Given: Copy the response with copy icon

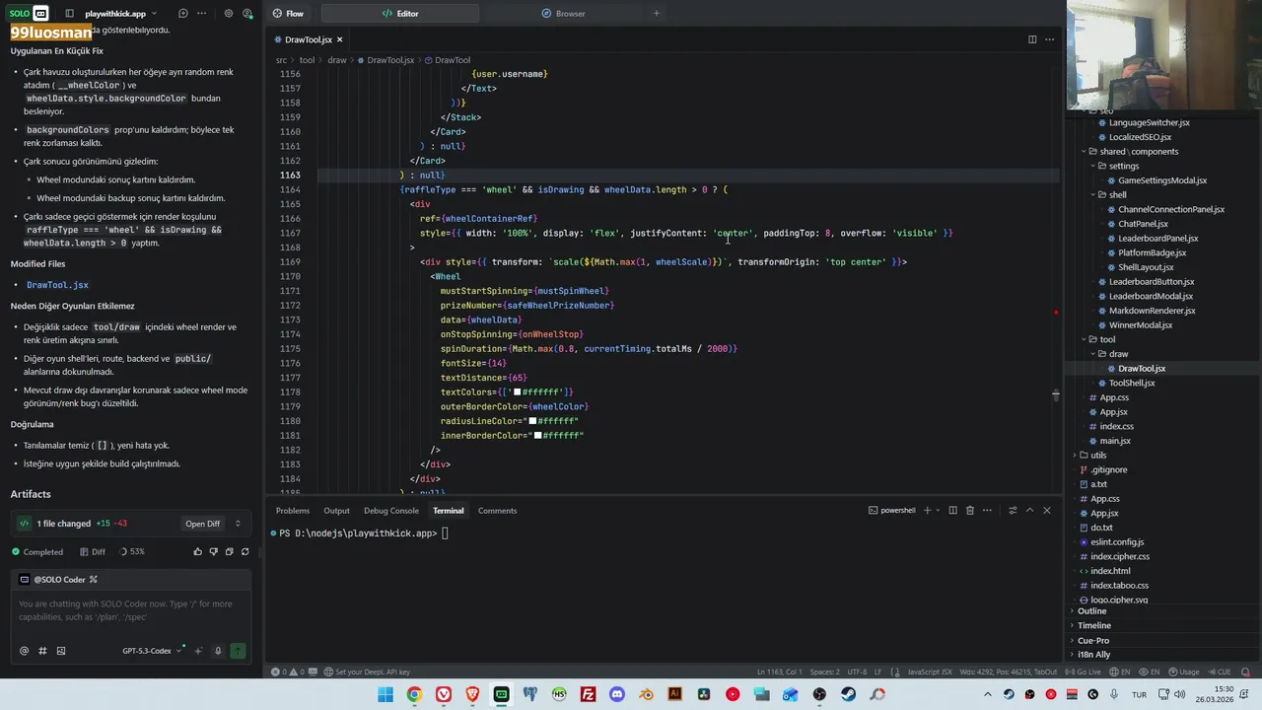Looking at the screenshot, I should 230,552.
